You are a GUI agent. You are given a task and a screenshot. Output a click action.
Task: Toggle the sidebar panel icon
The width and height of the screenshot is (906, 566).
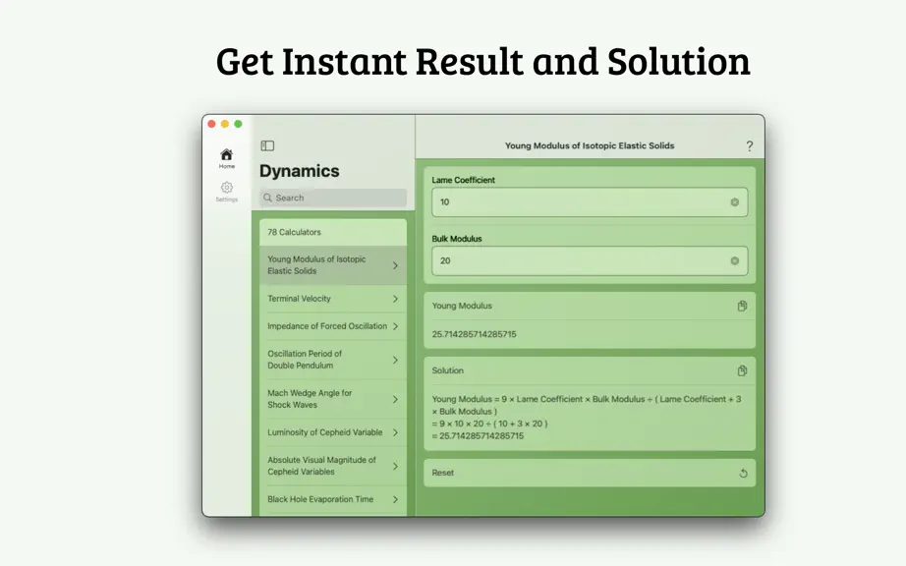point(267,145)
